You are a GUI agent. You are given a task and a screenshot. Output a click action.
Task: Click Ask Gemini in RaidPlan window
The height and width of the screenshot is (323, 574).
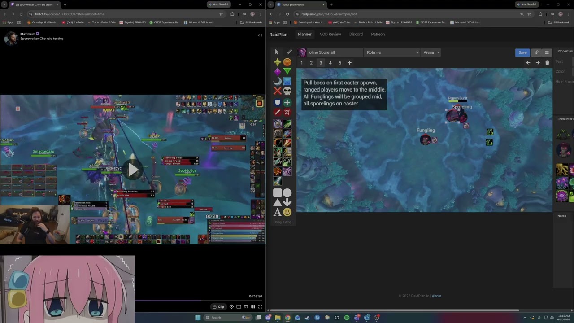tap(526, 4)
